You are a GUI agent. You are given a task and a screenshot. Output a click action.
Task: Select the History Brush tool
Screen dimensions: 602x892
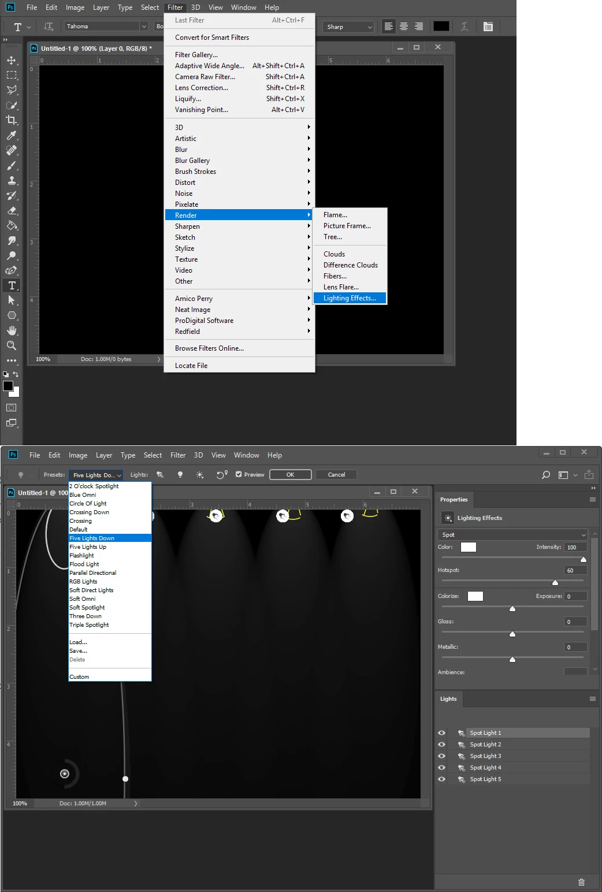12,196
